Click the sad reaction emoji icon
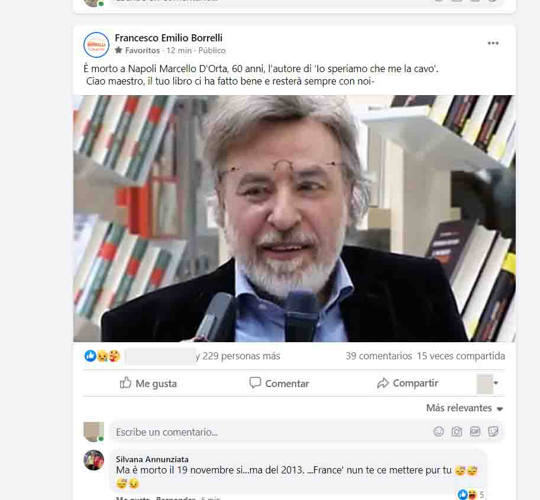 [x=102, y=356]
